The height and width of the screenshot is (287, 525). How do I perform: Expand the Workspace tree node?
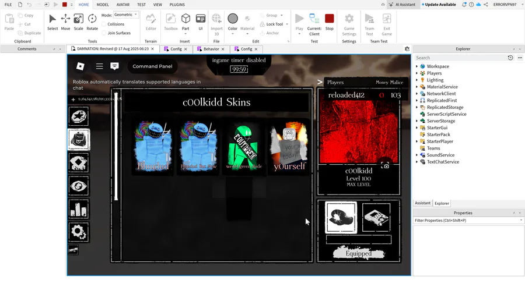tap(417, 66)
